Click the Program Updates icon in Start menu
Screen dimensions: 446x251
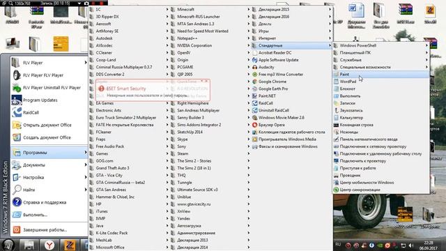point(17,100)
